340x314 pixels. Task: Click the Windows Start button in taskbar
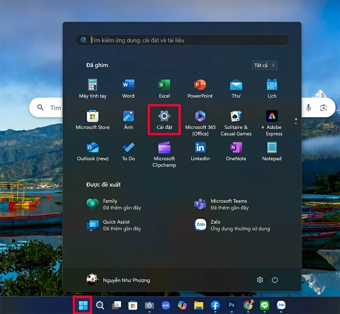(83, 305)
